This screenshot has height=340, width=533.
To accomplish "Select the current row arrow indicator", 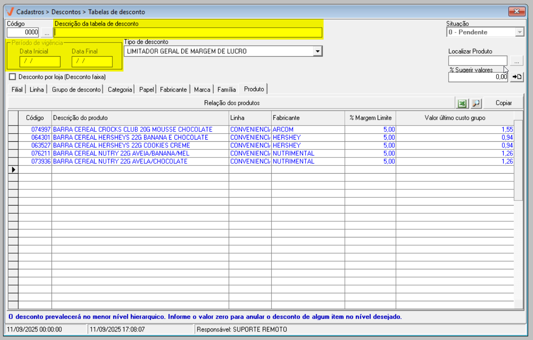I will pos(13,169).
